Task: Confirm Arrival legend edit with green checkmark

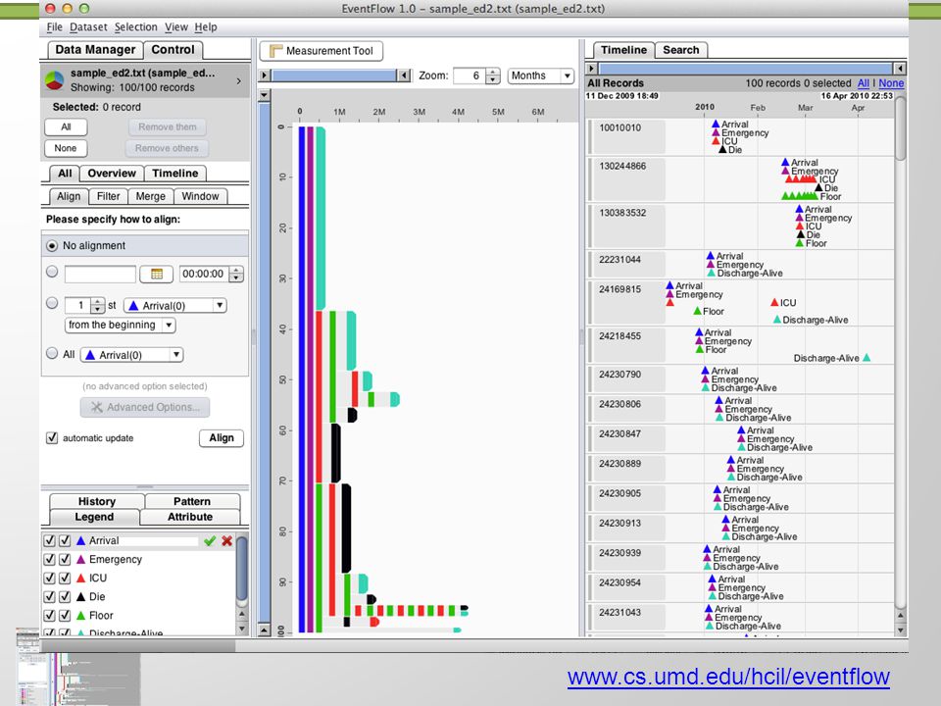Action: (x=210, y=541)
